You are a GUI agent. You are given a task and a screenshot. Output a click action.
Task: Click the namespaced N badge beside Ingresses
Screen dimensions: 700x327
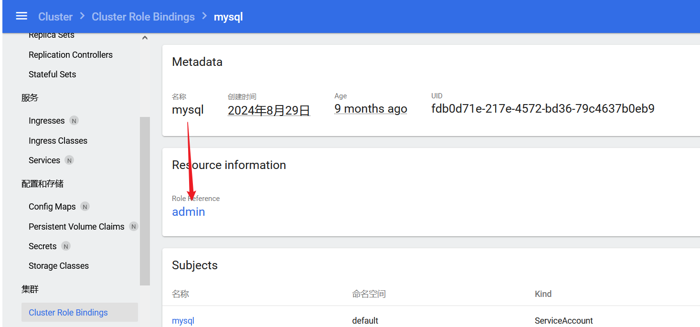pos(74,121)
